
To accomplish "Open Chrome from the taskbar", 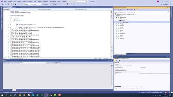I will coord(24,95).
